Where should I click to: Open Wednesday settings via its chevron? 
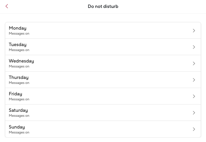(x=194, y=63)
